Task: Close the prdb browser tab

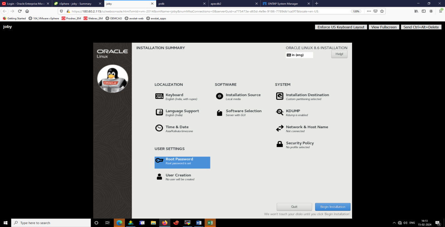Action: 204,4
